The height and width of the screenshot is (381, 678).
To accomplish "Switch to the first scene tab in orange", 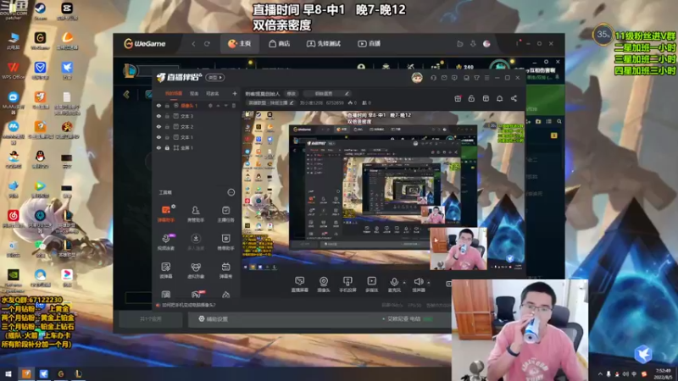I will pos(174,93).
